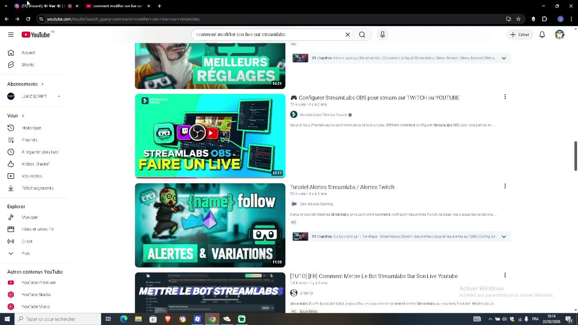Open Playlists in the sidebar
The height and width of the screenshot is (325, 578).
tap(34, 140)
